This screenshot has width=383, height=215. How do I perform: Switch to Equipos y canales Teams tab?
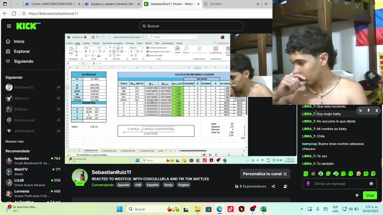coord(112,4)
